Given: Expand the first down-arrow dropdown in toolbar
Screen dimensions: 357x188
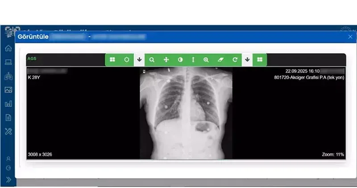Looking at the screenshot, I should tap(139, 59).
